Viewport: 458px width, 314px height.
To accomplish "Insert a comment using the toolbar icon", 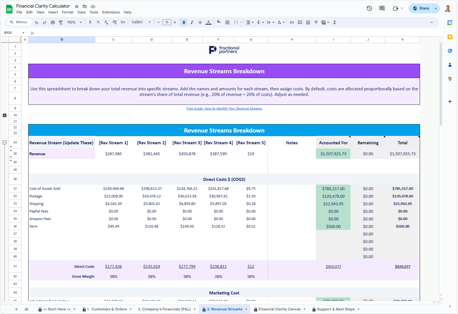I will pyautogui.click(x=300, y=22).
